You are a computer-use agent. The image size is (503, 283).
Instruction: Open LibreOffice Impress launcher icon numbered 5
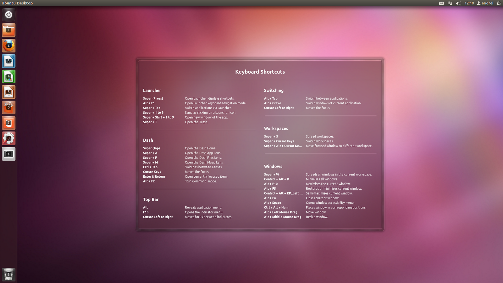pyautogui.click(x=8, y=92)
